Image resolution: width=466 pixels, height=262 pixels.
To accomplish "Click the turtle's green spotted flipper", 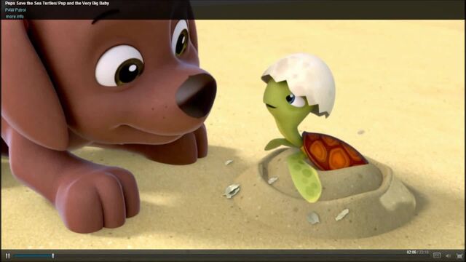I will [x=304, y=177].
